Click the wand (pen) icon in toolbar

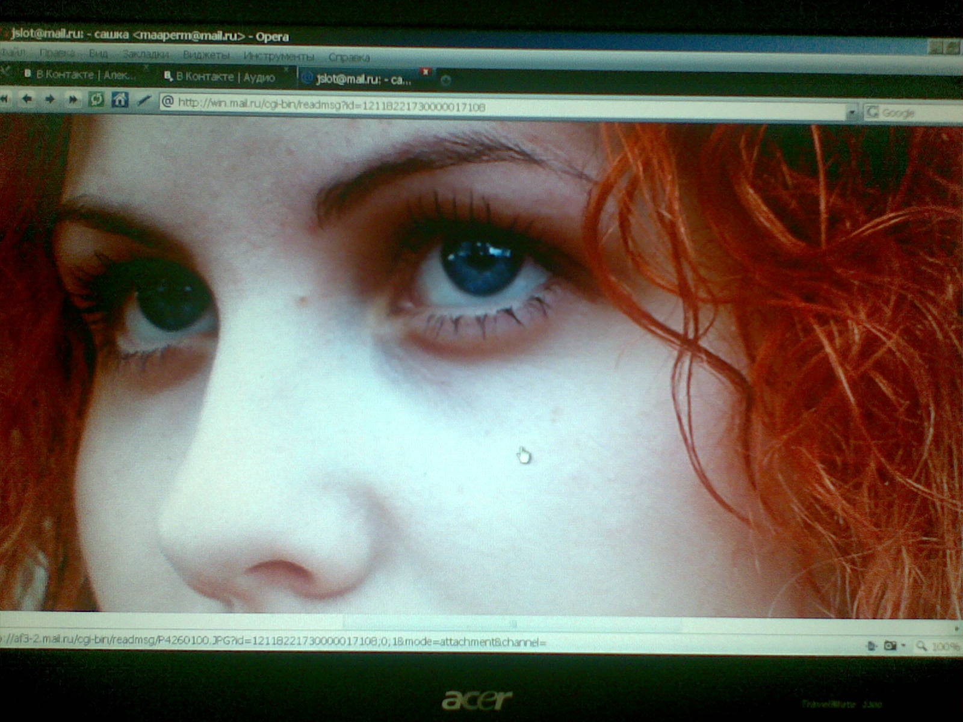tap(143, 100)
